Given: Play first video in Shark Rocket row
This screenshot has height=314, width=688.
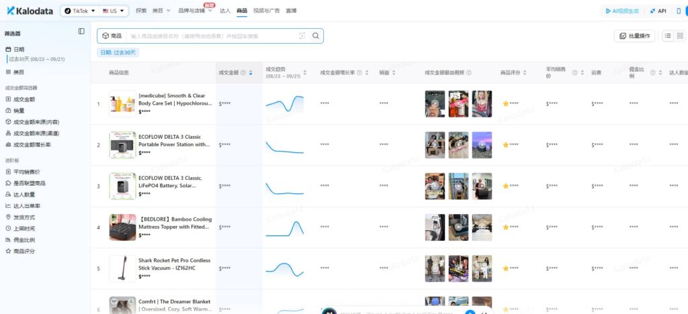Looking at the screenshot, I should 435,268.
